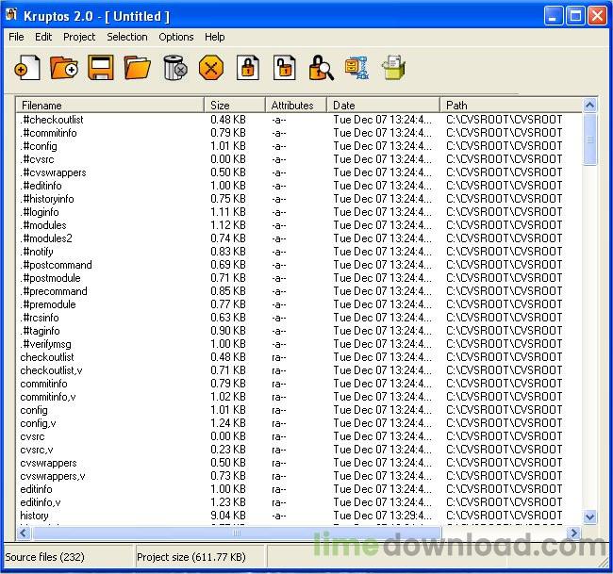Click the padlock with magnifying glass icon
The width and height of the screenshot is (613, 574).
click(321, 68)
